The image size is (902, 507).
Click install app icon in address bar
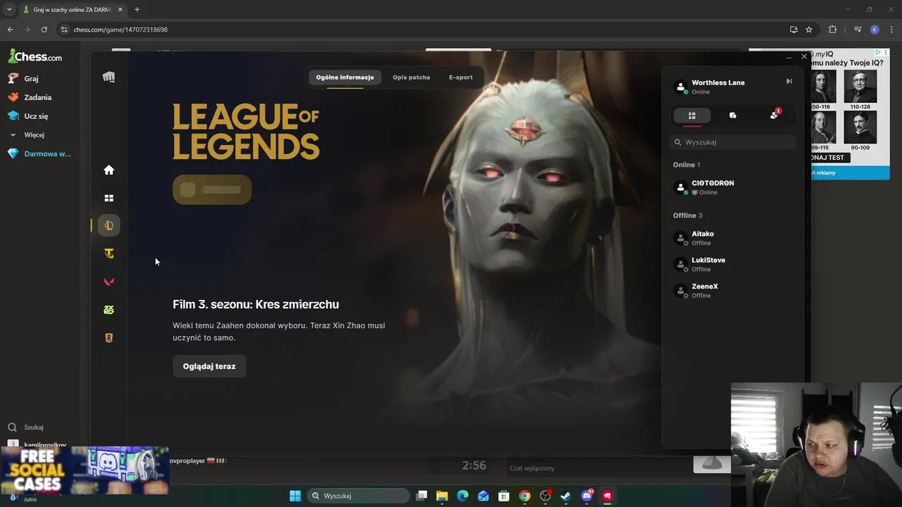(x=793, y=30)
